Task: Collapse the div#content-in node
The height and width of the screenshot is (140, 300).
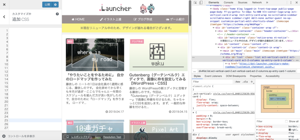Action: click(219, 48)
